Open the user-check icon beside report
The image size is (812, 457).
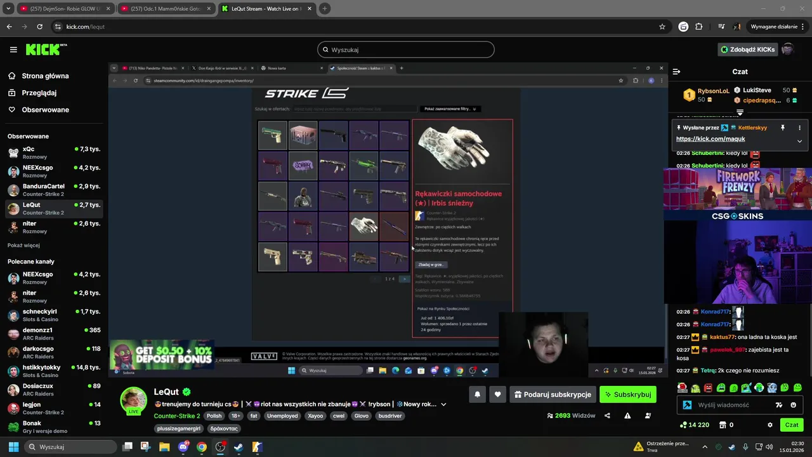(648, 416)
